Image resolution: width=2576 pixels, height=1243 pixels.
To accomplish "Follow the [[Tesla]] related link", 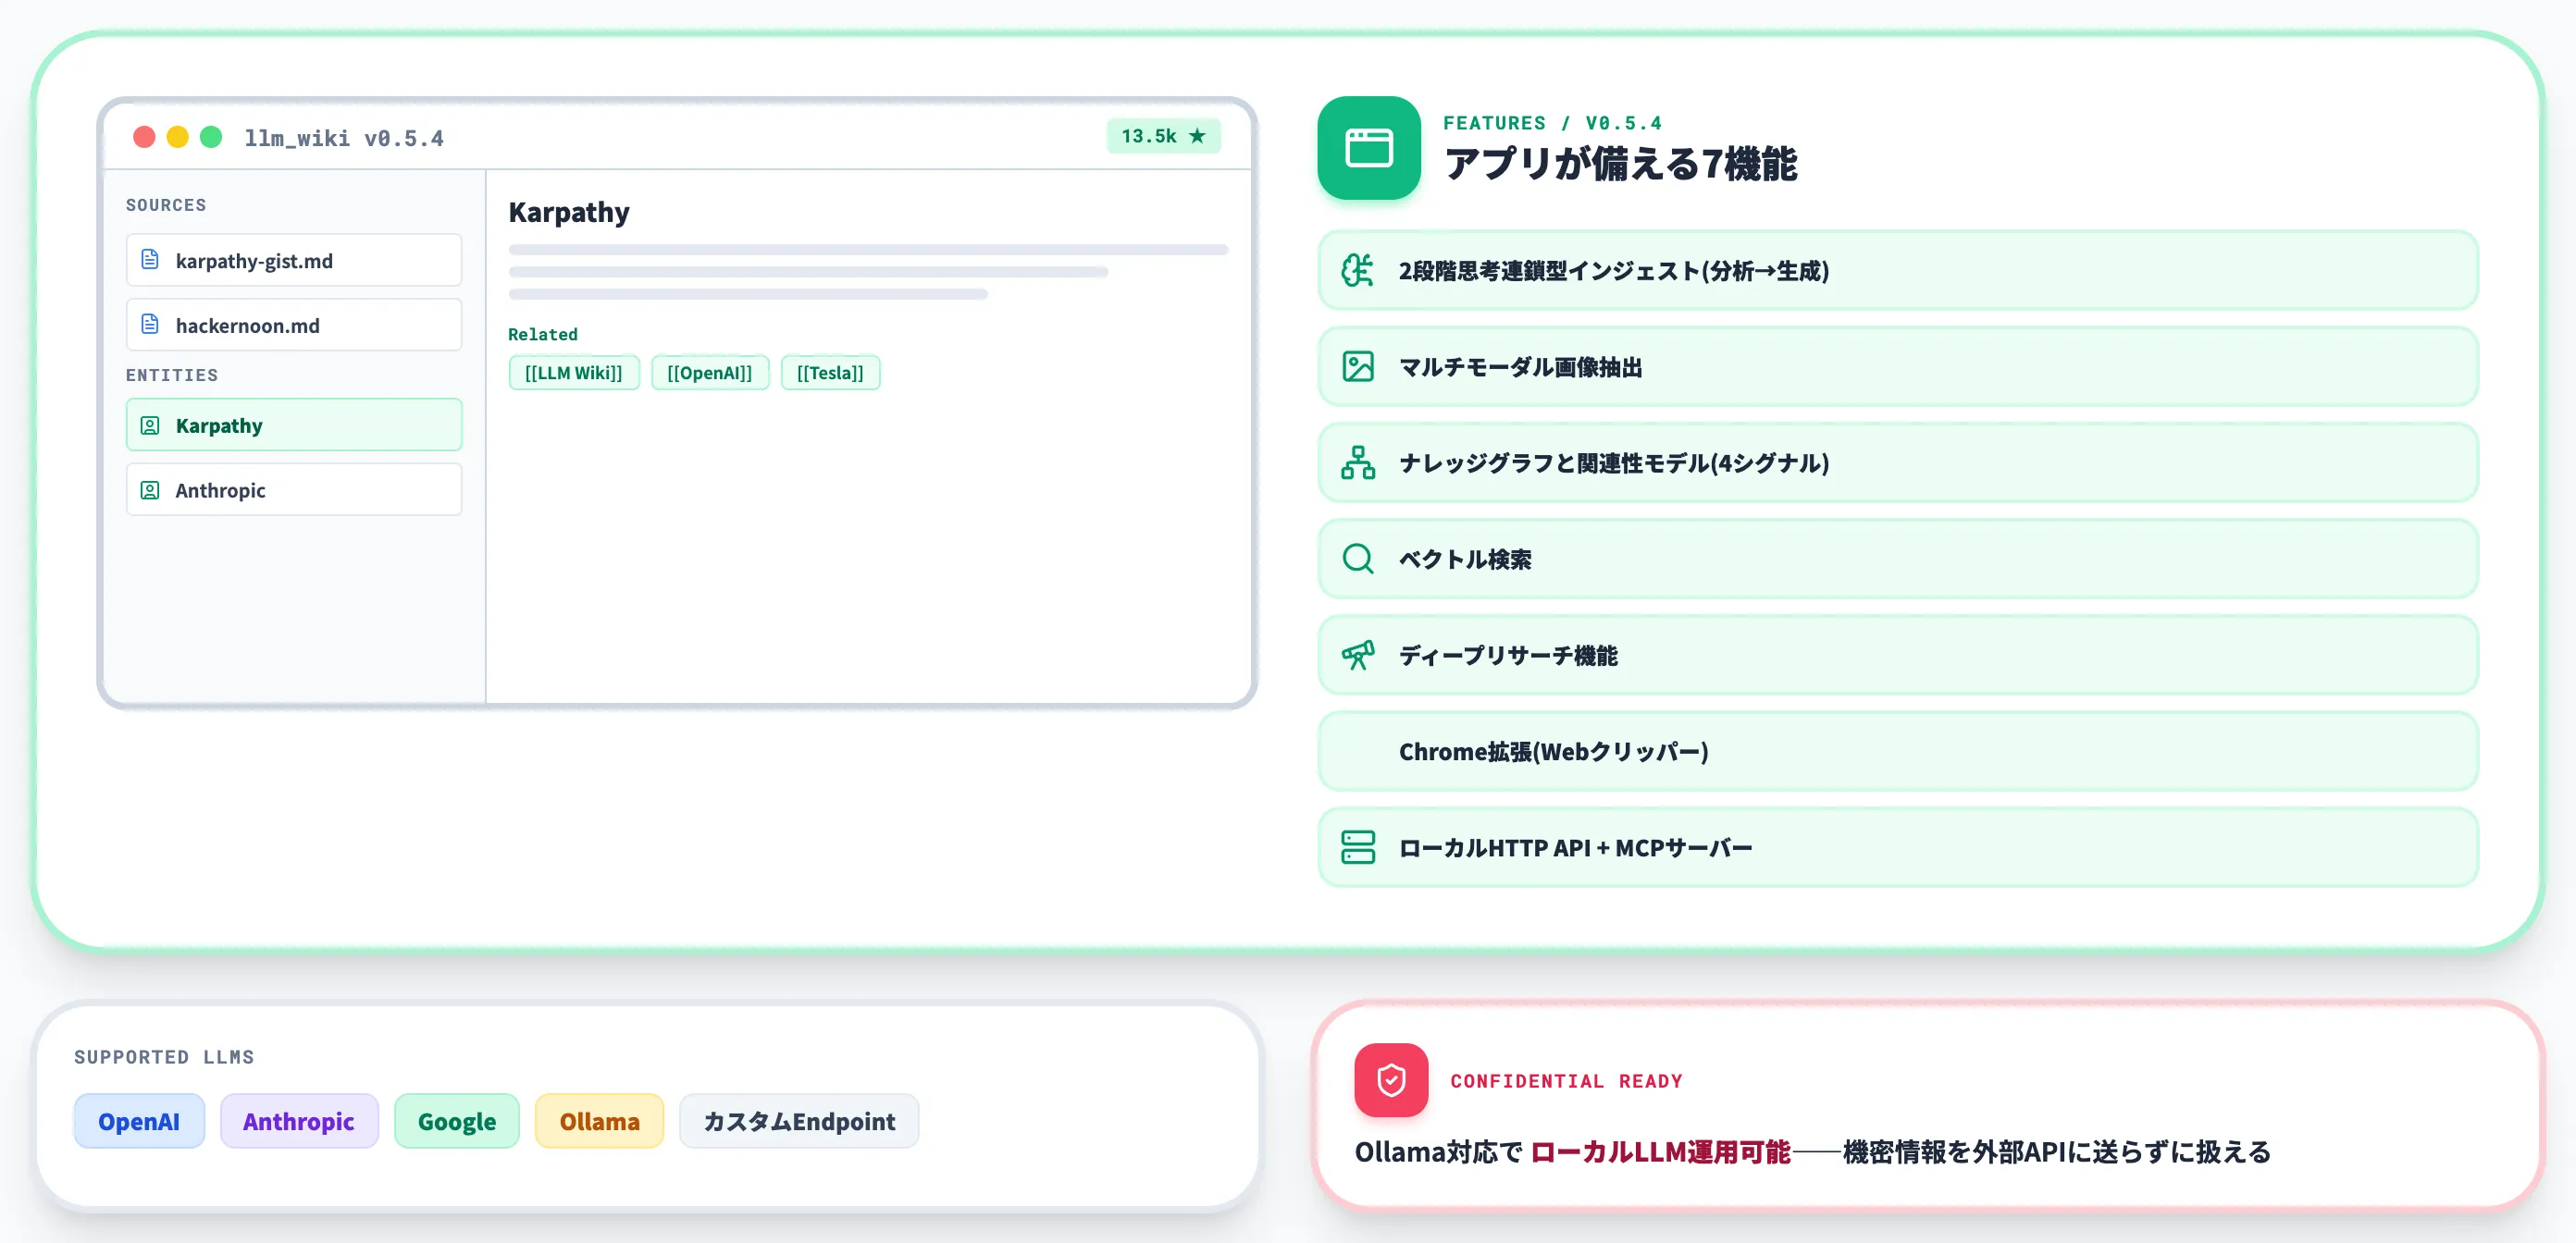I will (x=830, y=373).
